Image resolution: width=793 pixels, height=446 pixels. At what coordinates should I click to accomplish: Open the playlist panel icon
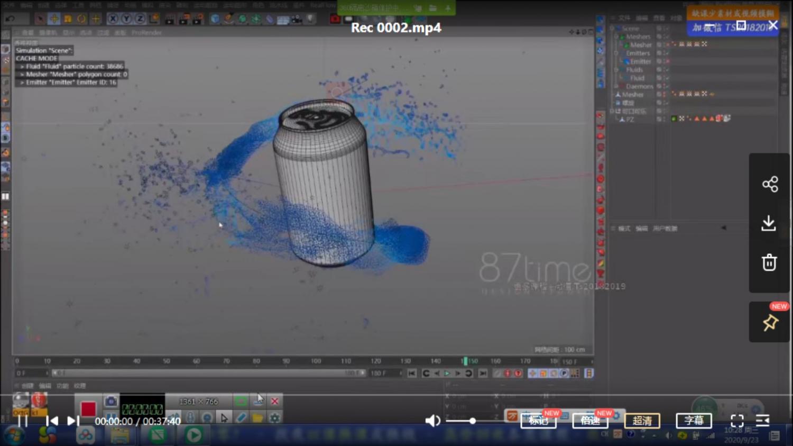762,421
